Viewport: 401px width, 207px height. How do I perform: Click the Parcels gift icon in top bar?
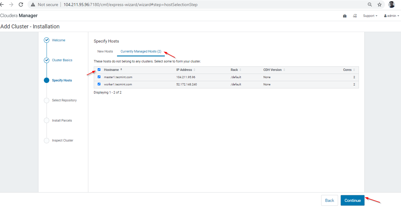coord(344,15)
